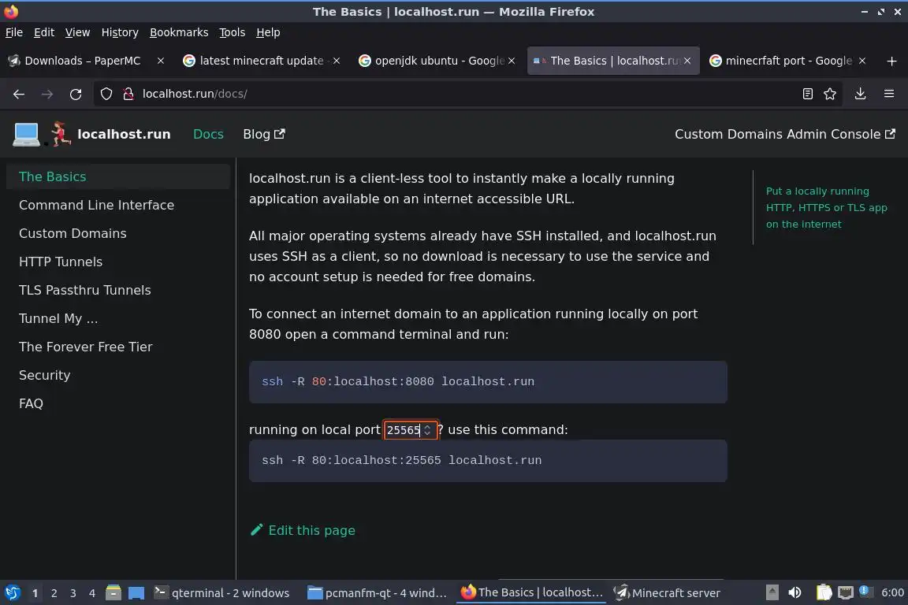The width and height of the screenshot is (908, 605).
Task: Close the latest minecraft update tab
Action: pos(337,61)
